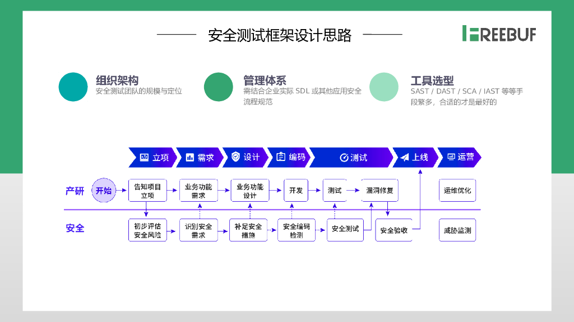The width and height of the screenshot is (574, 322).
Task: Select the 告知项目立项 flow box
Action: (147, 191)
